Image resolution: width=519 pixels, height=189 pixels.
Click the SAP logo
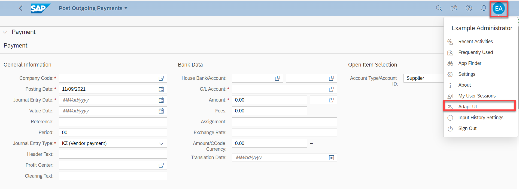(41, 8)
